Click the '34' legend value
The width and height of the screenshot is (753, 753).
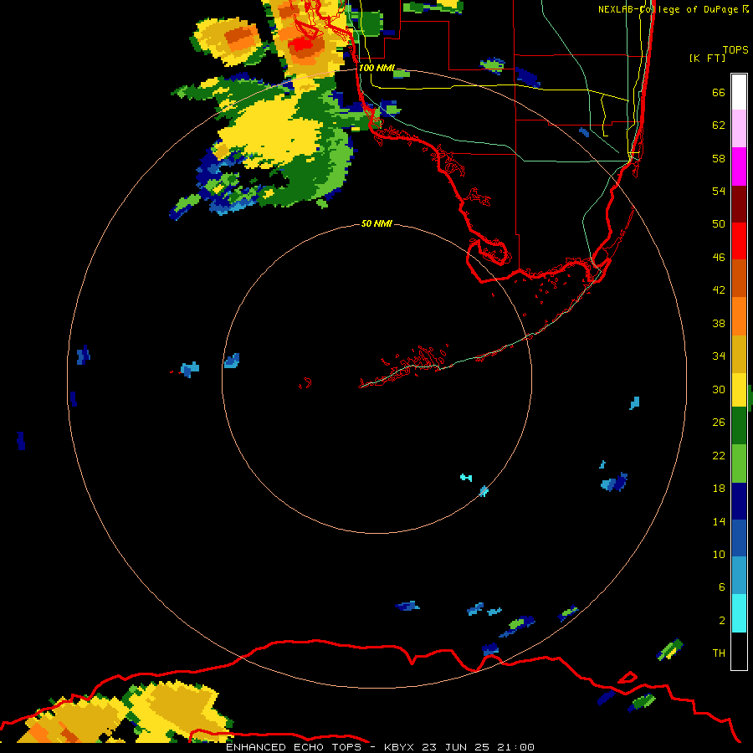click(x=719, y=356)
